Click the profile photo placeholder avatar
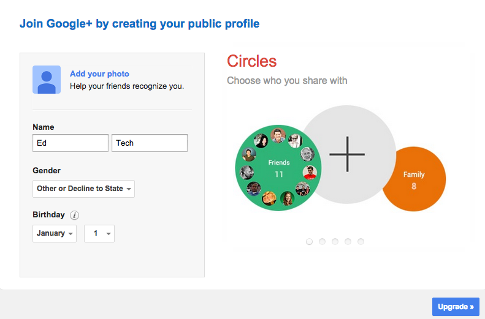 tap(47, 80)
